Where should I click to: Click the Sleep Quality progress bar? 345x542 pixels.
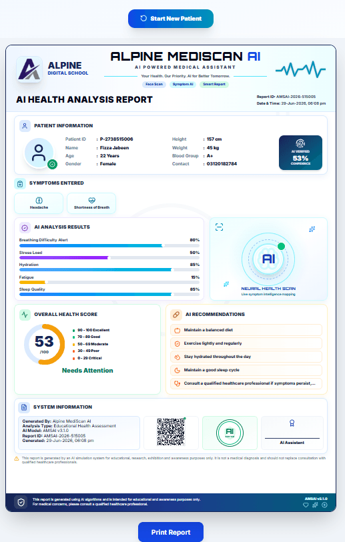click(109, 295)
